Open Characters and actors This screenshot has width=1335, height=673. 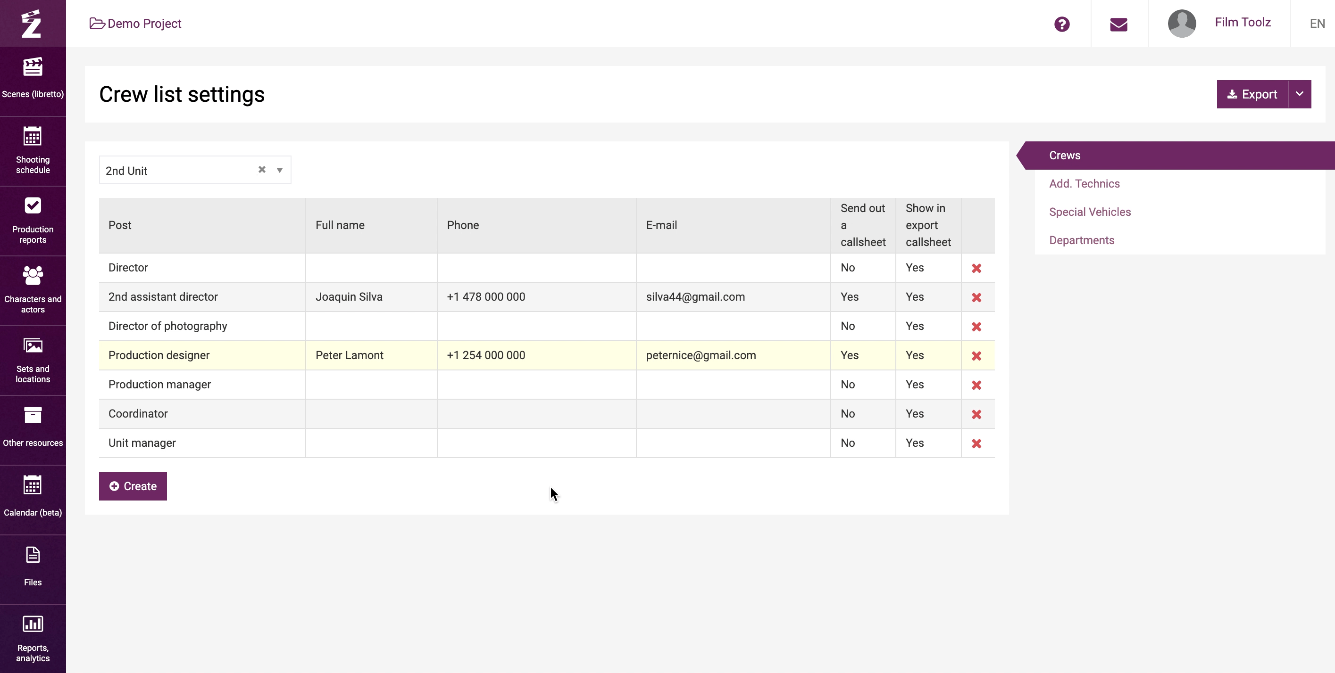33,290
